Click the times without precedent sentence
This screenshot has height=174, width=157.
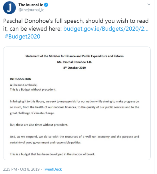(39, 125)
